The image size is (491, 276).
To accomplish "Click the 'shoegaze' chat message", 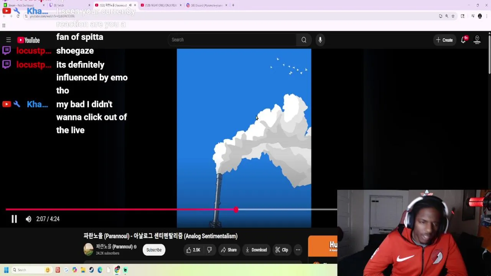I will (x=75, y=51).
